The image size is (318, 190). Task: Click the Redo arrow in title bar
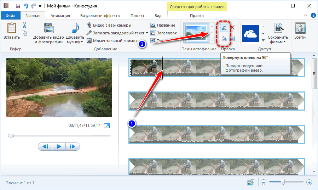pyautogui.click(x=33, y=6)
